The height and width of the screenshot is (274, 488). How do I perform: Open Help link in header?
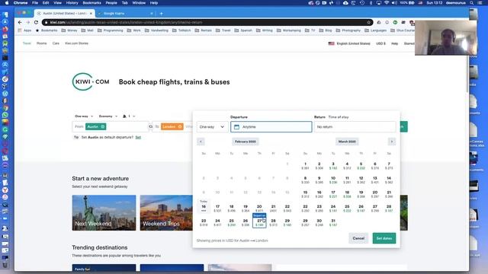click(395, 43)
